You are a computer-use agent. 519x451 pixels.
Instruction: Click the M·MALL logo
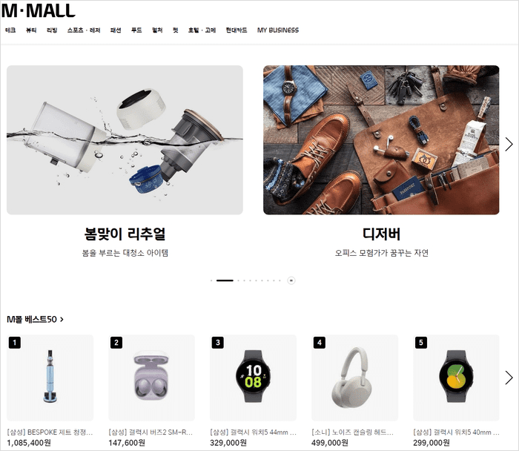click(x=39, y=10)
